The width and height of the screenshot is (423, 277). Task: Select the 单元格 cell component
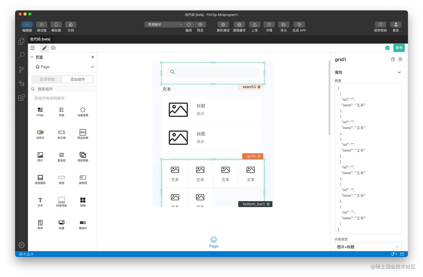click(62, 135)
